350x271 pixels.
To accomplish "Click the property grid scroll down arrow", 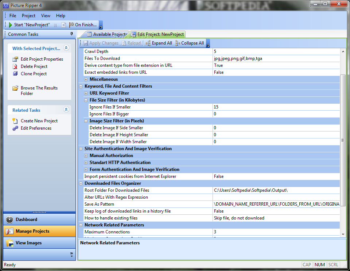I will click(x=343, y=234).
